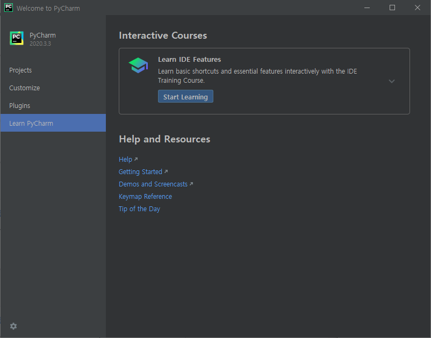Click Interactive Courses heading
This screenshot has width=431, height=338.
pos(163,35)
